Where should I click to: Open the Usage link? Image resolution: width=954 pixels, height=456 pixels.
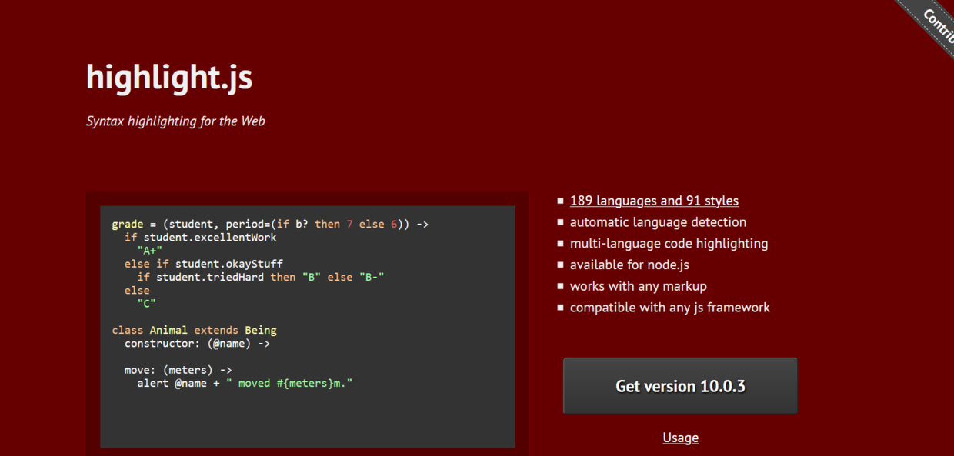(x=680, y=438)
